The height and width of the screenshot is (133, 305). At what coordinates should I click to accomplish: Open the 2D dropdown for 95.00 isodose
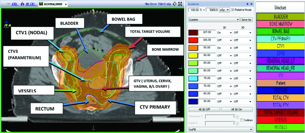(x=230, y=48)
